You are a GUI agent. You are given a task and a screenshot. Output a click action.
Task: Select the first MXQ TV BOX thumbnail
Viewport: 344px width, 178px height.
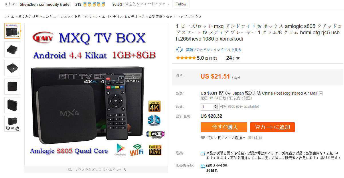pos(12,31)
